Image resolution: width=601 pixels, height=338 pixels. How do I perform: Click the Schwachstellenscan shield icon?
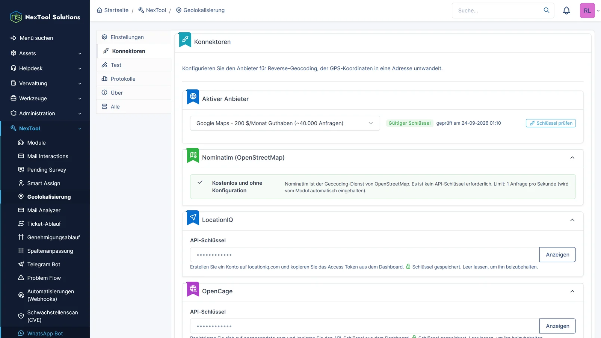pyautogui.click(x=21, y=316)
